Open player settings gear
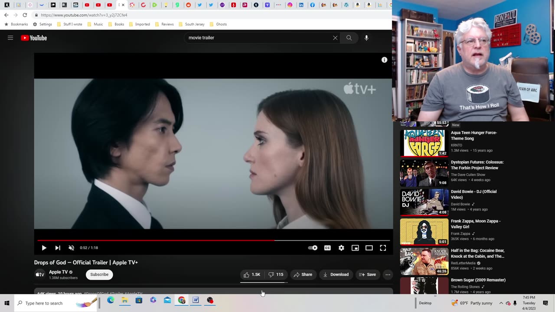This screenshot has width=555, height=312. tap(341, 248)
